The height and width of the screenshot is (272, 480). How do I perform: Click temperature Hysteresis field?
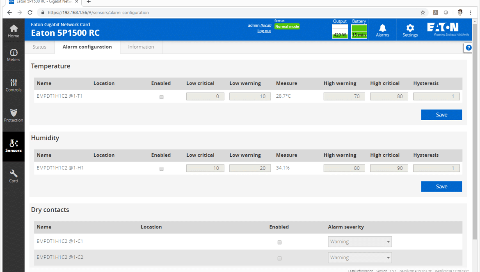click(x=436, y=96)
